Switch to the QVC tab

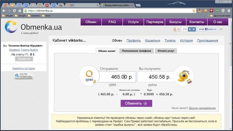pyautogui.click(x=82, y=5)
